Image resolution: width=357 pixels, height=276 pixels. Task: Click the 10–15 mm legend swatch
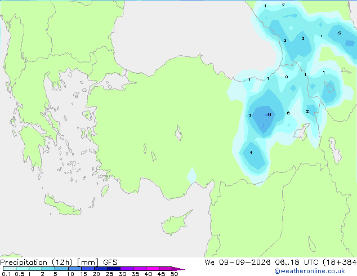(x=74, y=269)
